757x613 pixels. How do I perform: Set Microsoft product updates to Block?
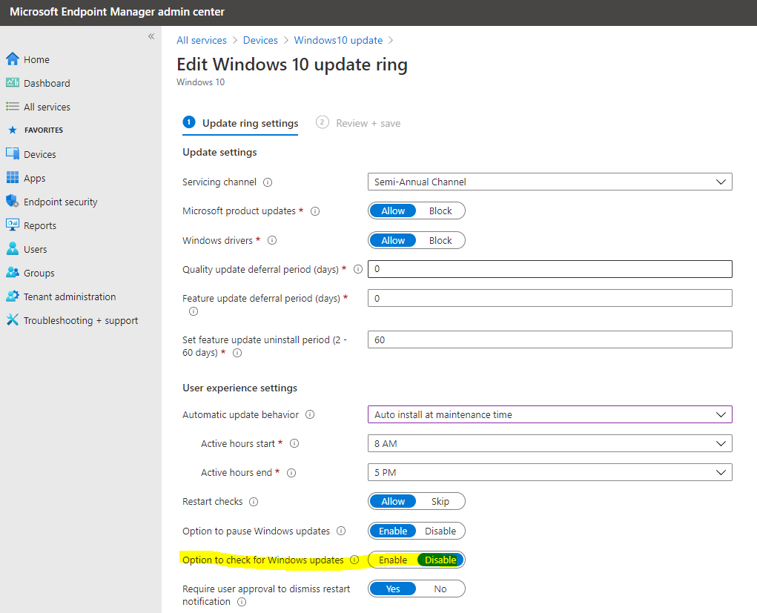pyautogui.click(x=440, y=211)
